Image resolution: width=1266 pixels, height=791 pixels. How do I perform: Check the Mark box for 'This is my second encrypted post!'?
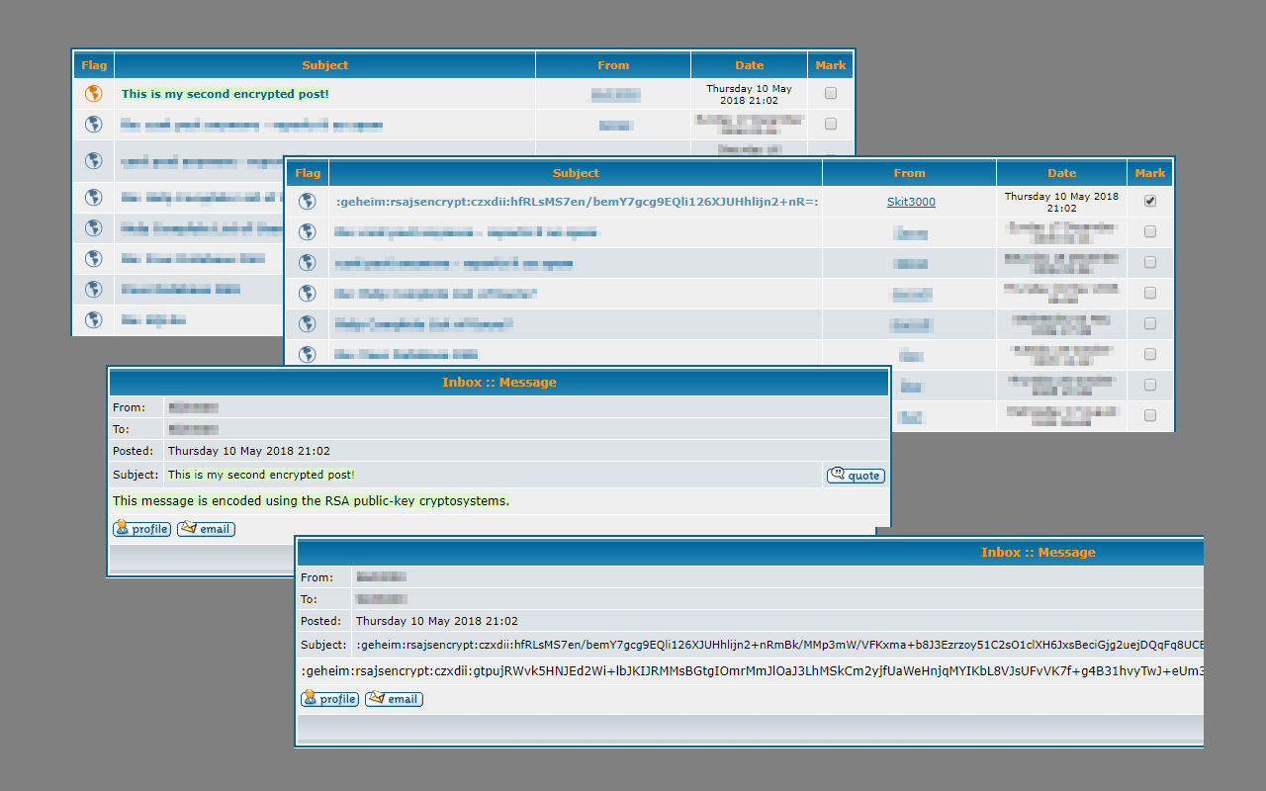click(x=831, y=94)
